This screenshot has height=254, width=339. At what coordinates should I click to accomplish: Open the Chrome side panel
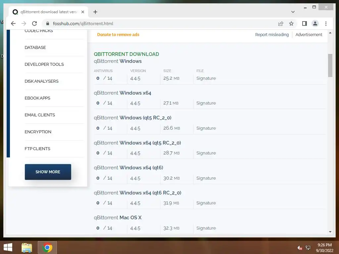[305, 23]
